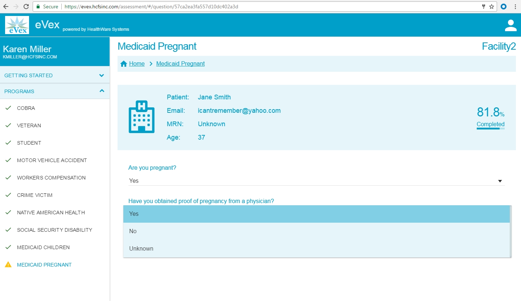Open COBRA program in sidebar
The height and width of the screenshot is (301, 521).
(x=26, y=108)
